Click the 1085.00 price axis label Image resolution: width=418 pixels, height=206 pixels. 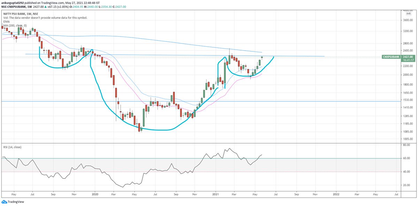click(x=408, y=132)
